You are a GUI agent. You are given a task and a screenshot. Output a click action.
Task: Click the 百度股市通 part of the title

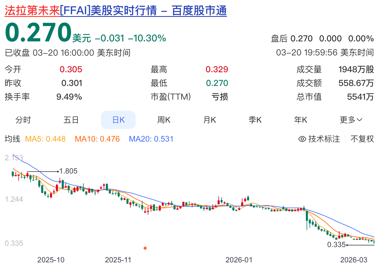click(199, 11)
